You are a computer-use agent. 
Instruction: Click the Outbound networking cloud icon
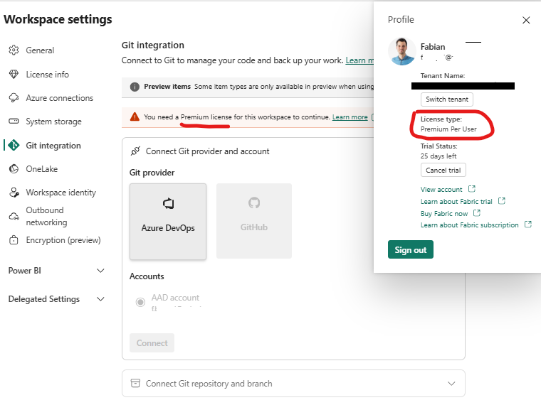[x=14, y=217]
